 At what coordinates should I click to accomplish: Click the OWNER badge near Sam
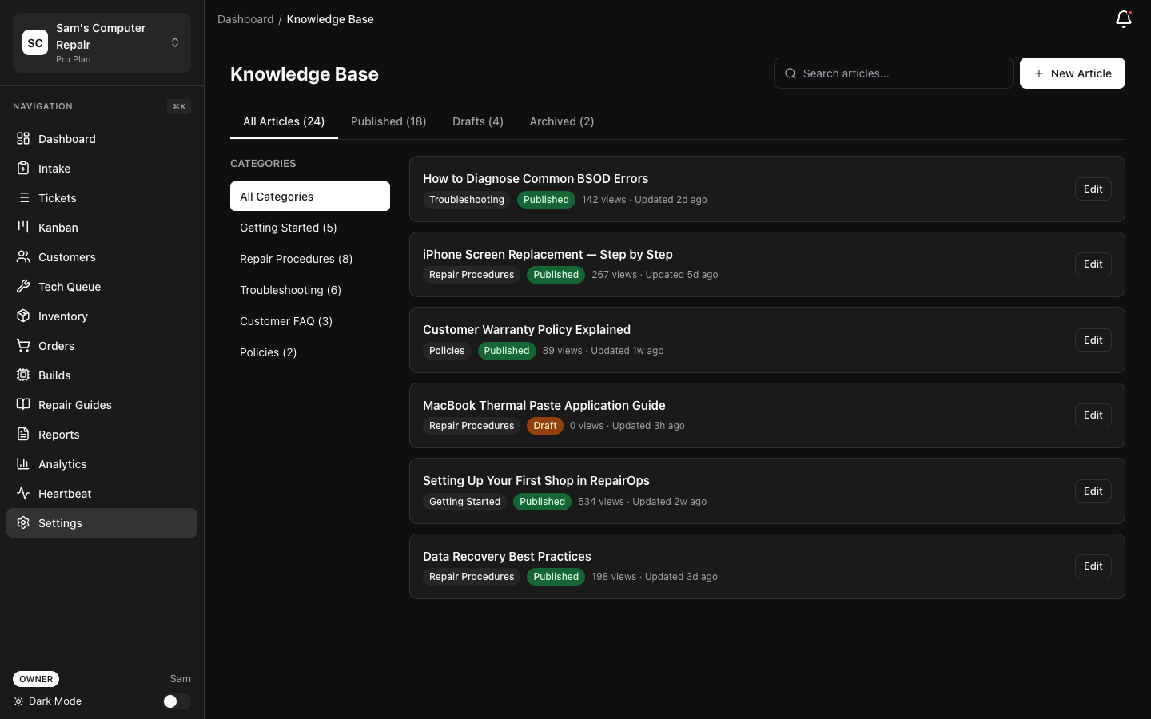tap(36, 679)
